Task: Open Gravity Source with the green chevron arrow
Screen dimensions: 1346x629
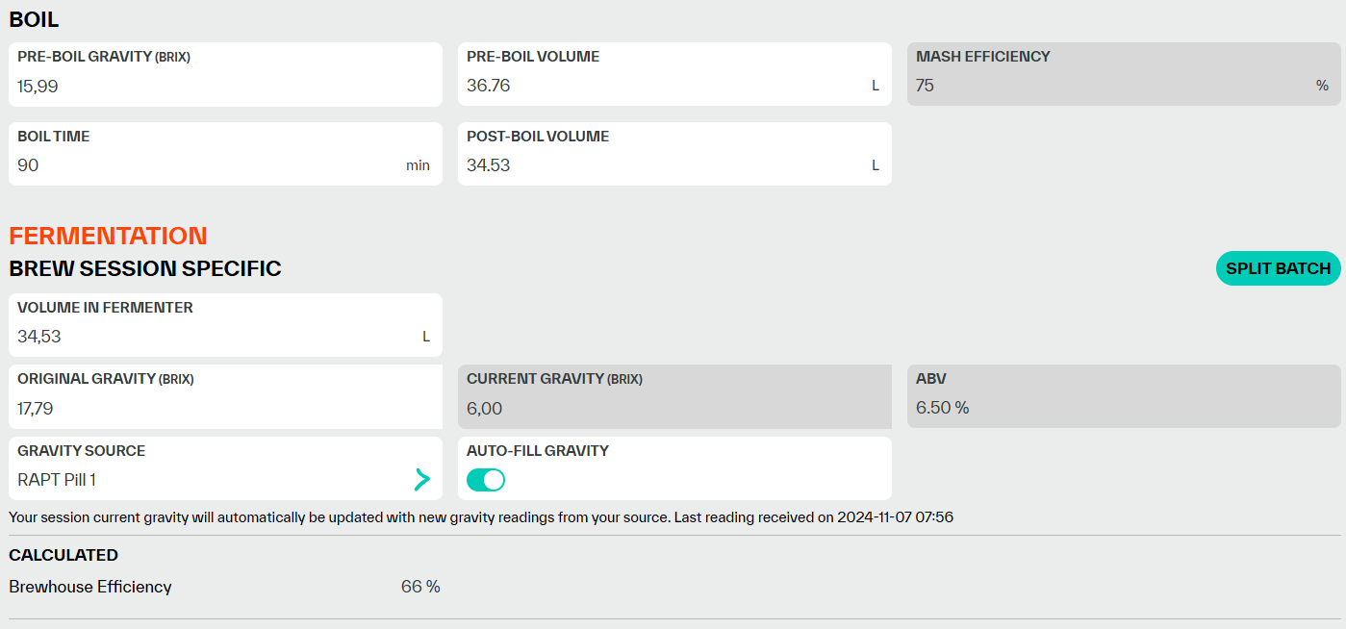Action: (x=421, y=479)
